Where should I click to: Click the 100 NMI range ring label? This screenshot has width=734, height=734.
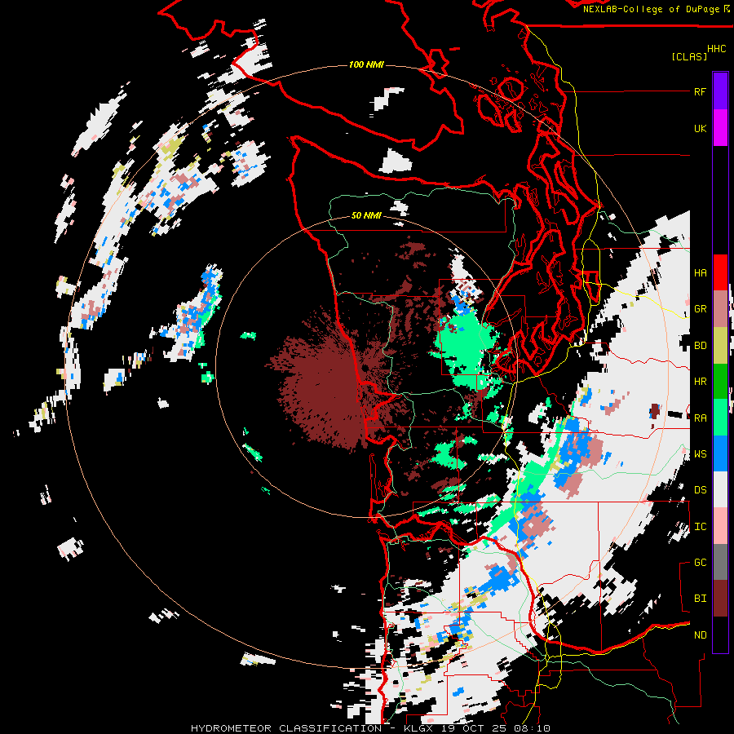point(366,64)
